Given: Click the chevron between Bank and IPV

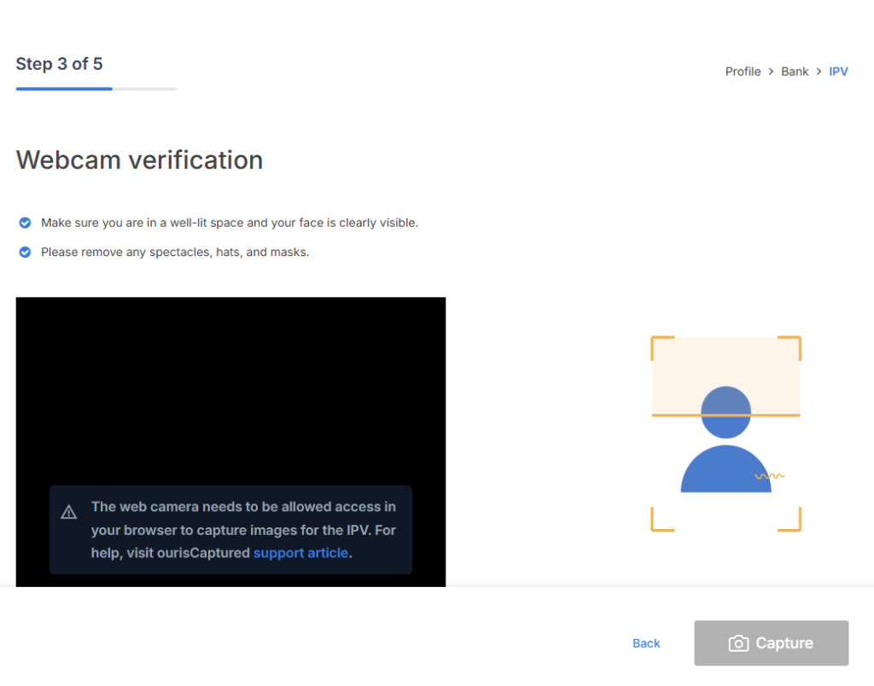Looking at the screenshot, I should coord(819,72).
